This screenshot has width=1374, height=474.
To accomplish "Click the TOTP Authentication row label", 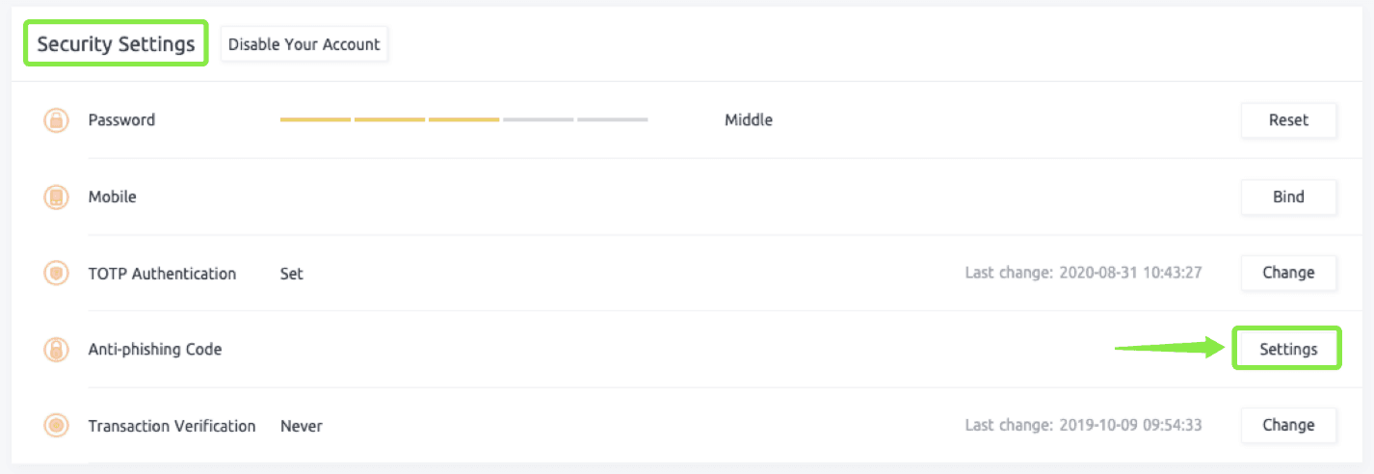I will (162, 274).
